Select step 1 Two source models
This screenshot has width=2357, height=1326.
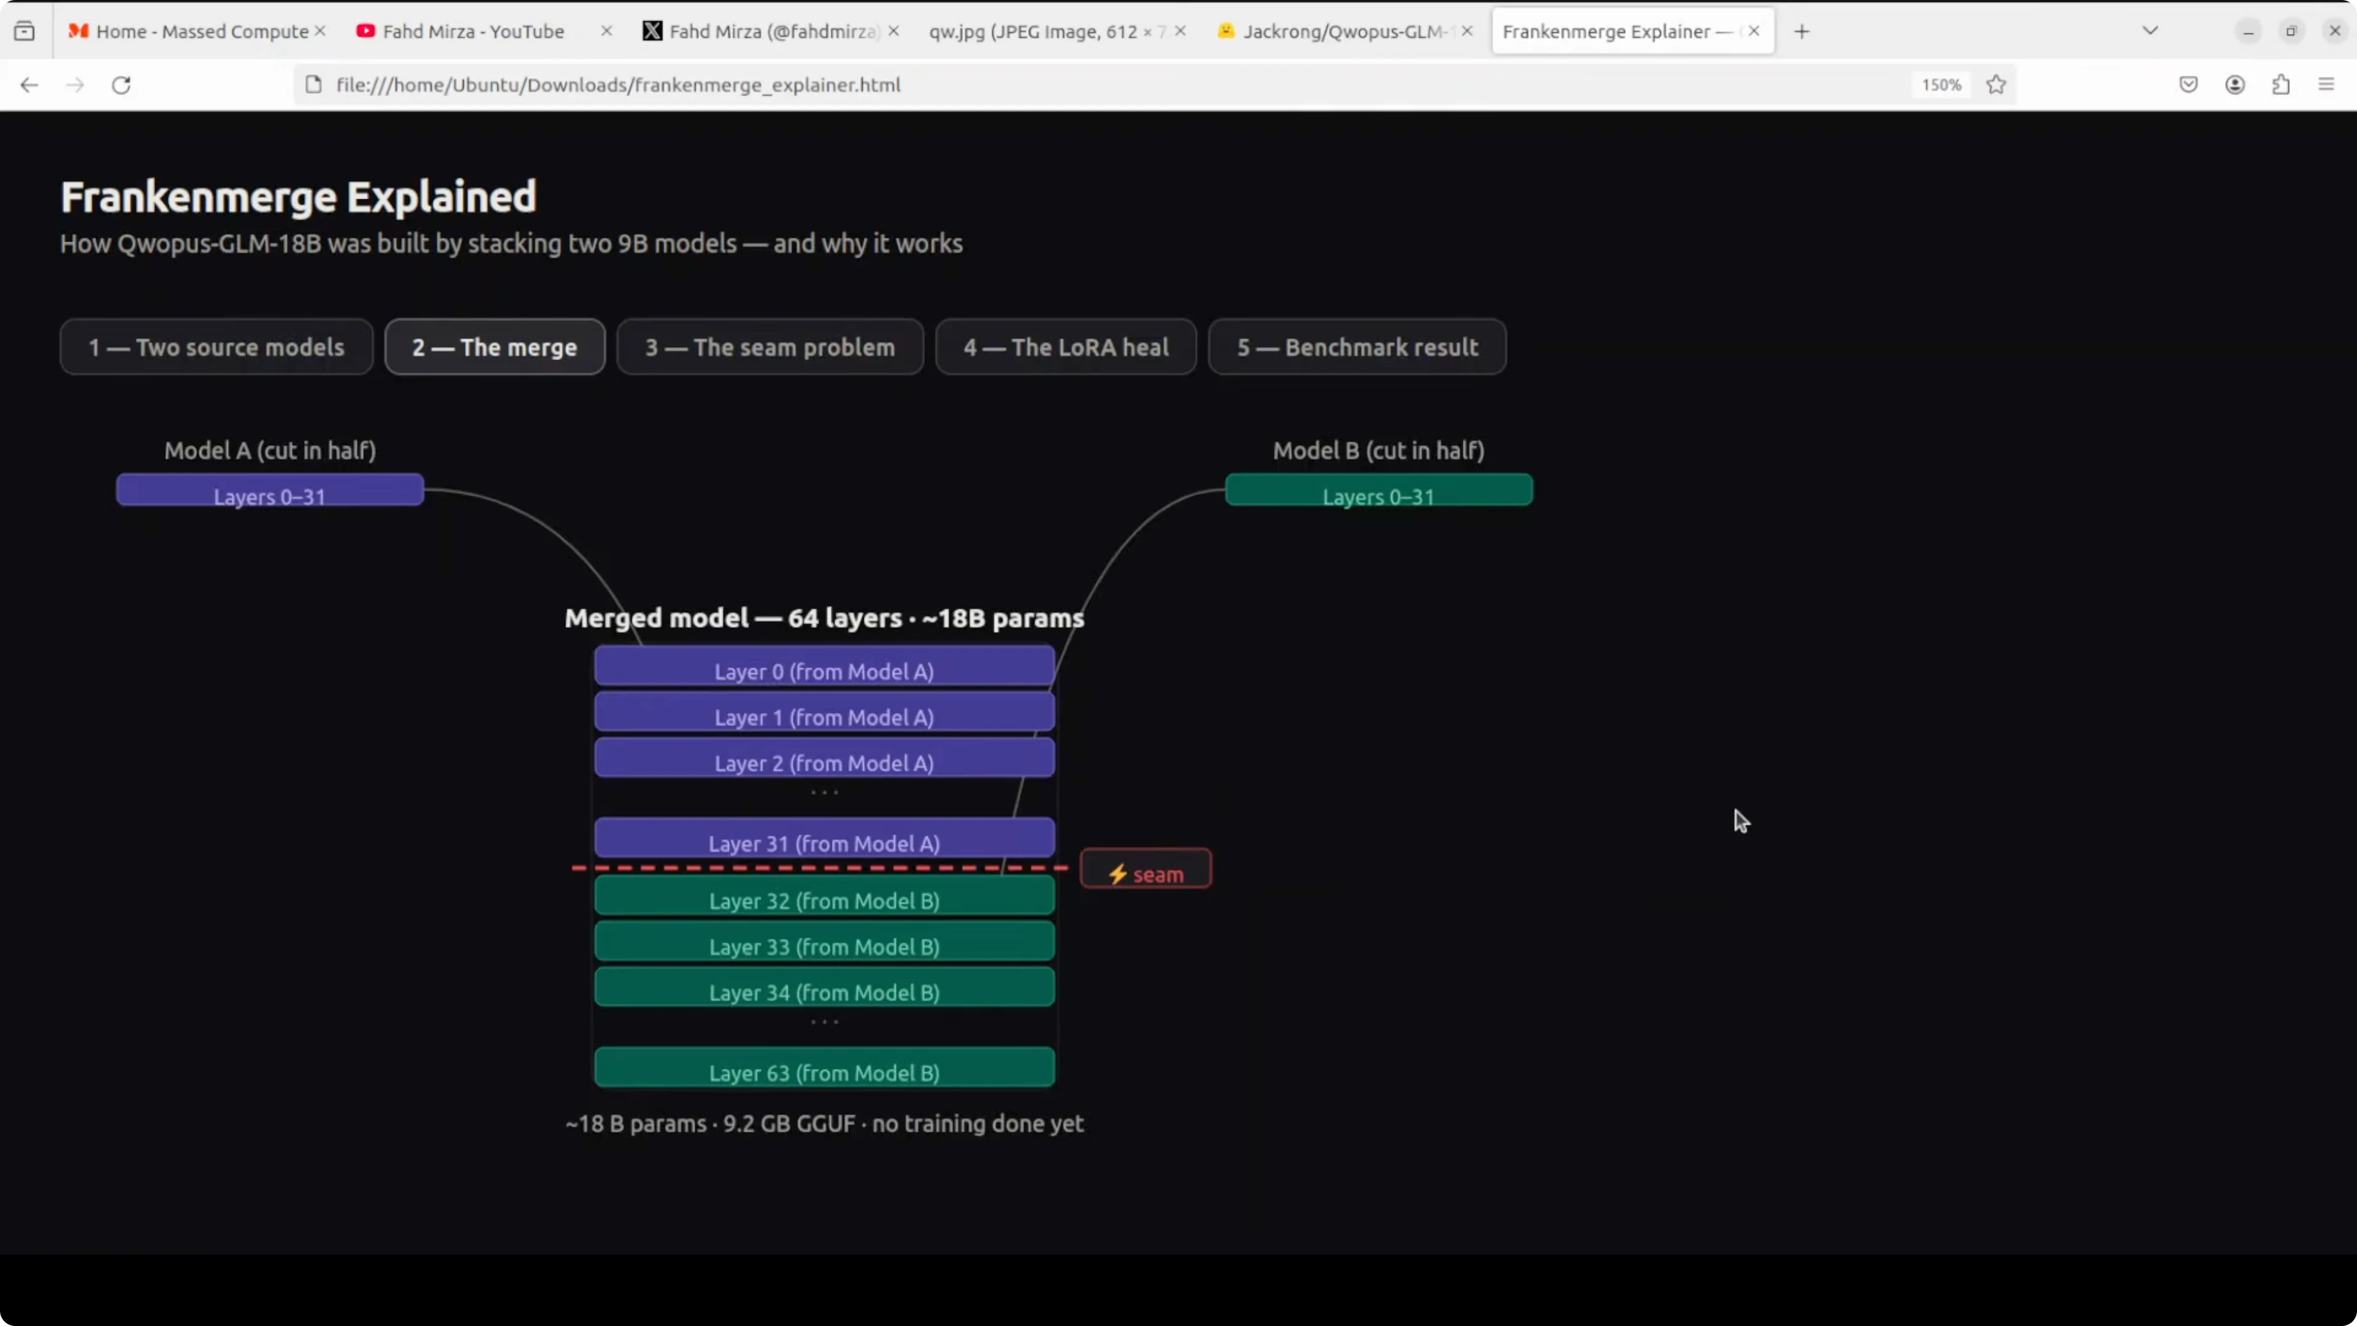[x=216, y=347]
